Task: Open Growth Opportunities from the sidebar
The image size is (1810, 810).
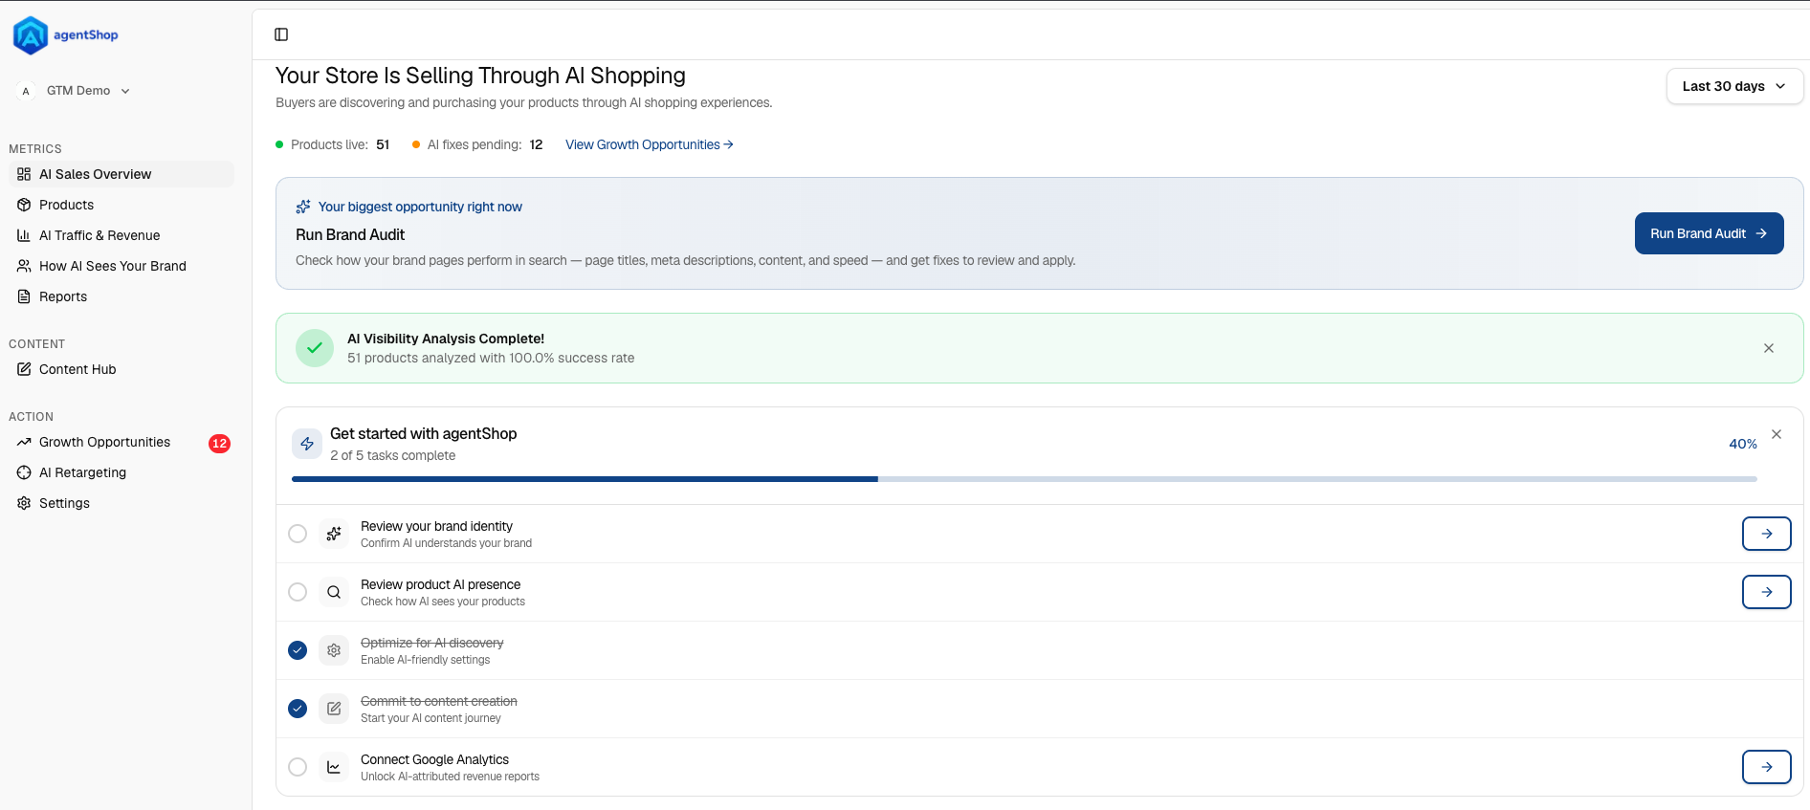Action: (121, 442)
